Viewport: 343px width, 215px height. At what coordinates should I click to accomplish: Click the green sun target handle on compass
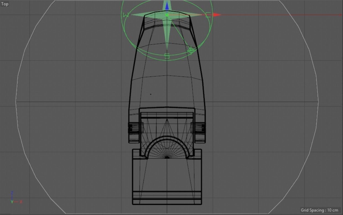tap(191, 50)
